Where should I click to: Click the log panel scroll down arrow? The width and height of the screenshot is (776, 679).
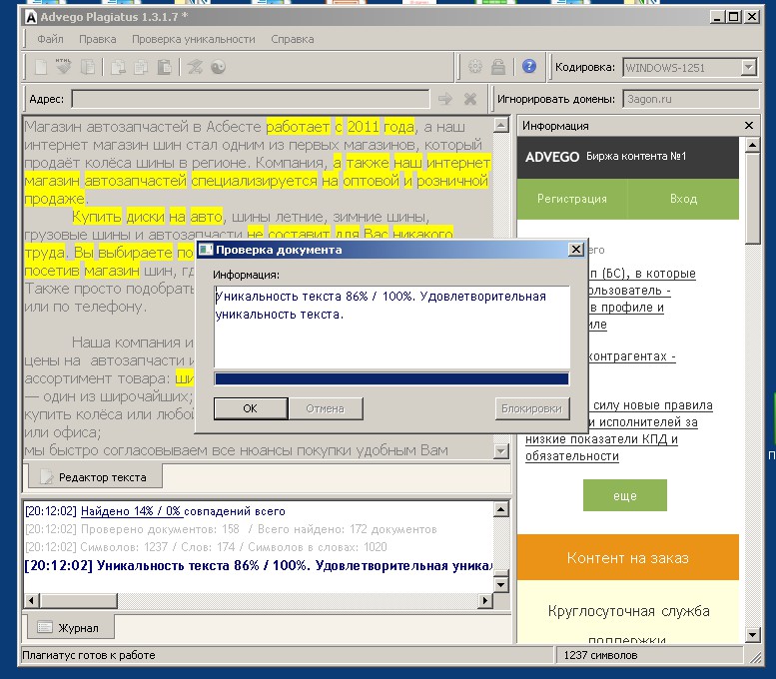[501, 584]
